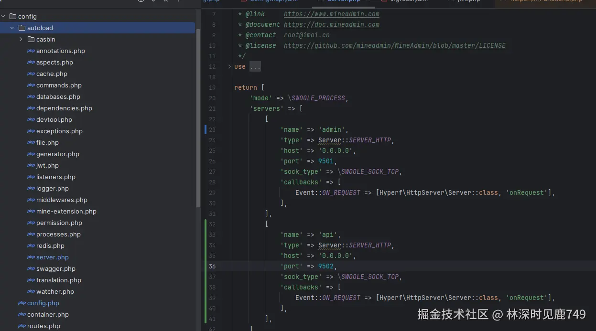This screenshot has width=596, height=331.
Task: Click the 'servers' array key
Action: [267, 108]
